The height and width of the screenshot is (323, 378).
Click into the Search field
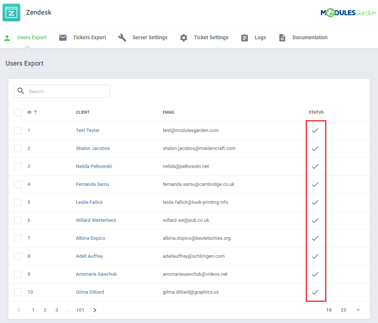click(x=62, y=91)
